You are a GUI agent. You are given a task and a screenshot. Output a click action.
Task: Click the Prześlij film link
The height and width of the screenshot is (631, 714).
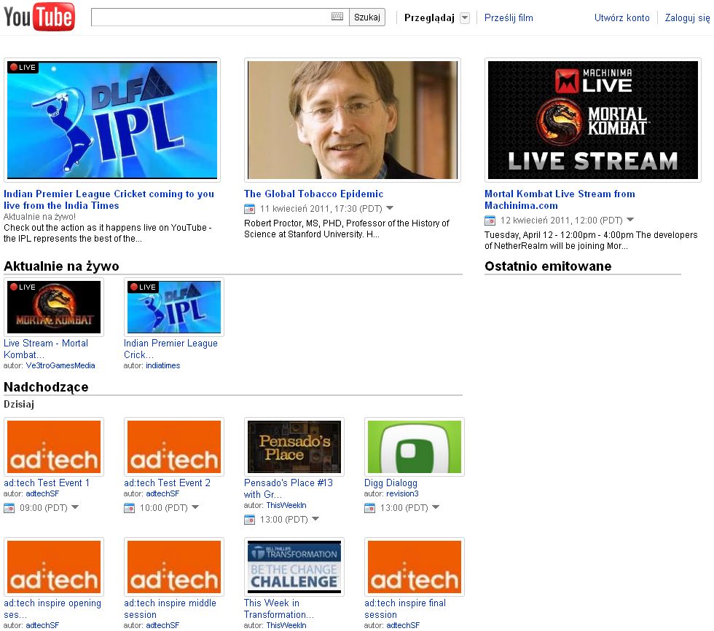(509, 17)
